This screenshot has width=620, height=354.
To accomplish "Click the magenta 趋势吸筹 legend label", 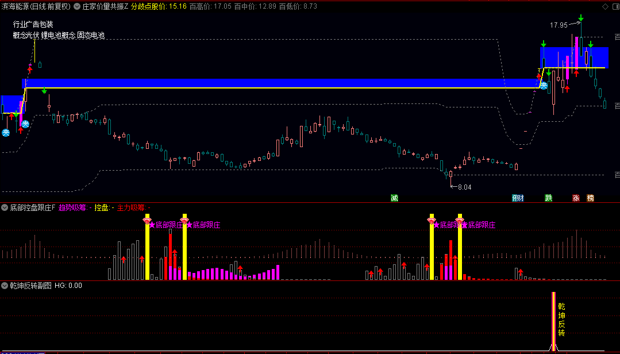I will (75, 207).
